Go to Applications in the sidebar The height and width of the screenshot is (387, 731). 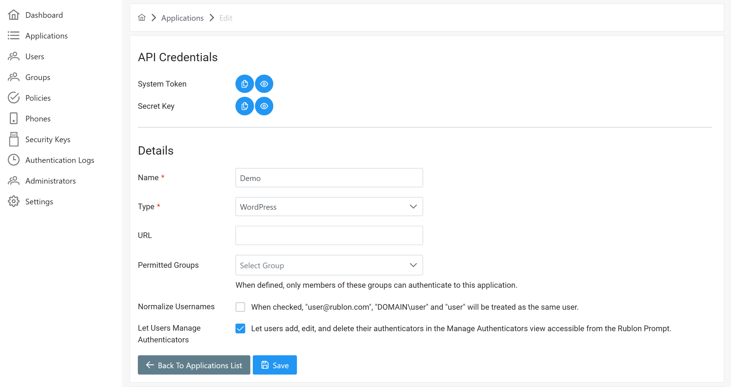pos(46,36)
